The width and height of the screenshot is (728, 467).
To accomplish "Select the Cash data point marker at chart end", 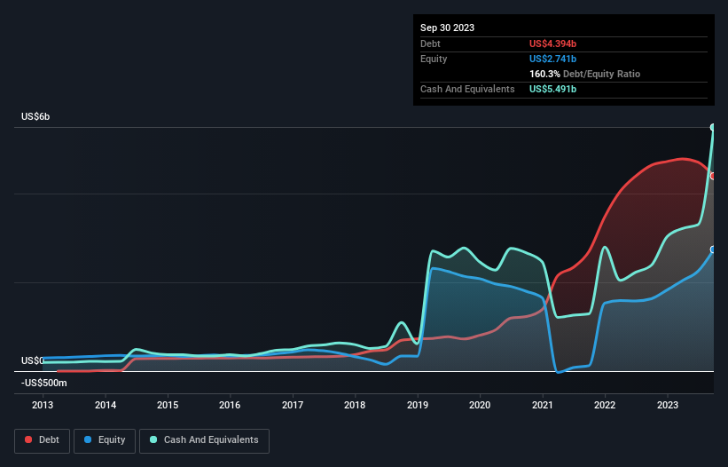I will (x=713, y=127).
